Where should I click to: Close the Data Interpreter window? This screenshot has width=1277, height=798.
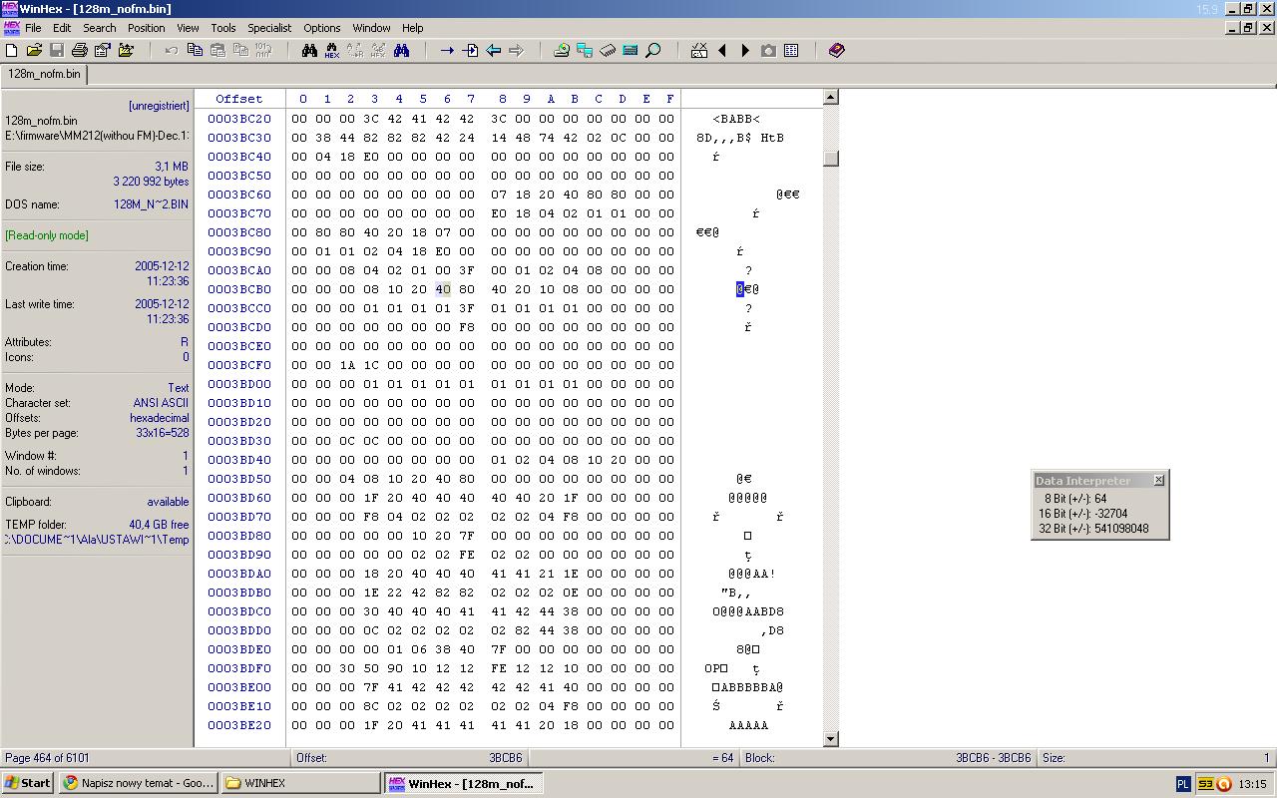click(x=1158, y=481)
